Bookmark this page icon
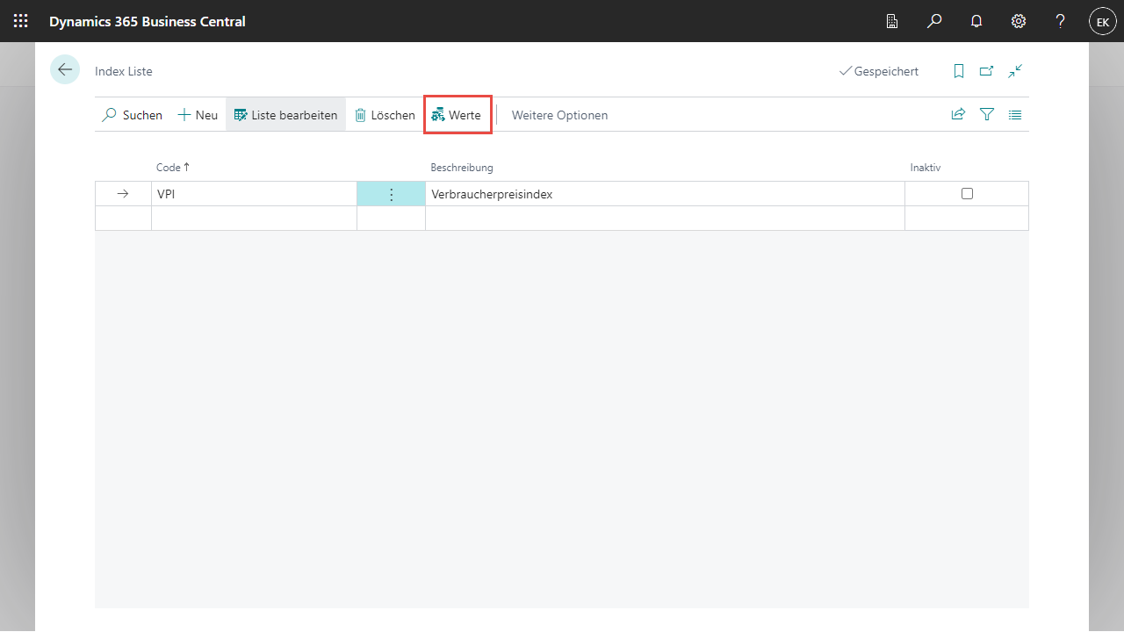The height and width of the screenshot is (632, 1124). pyautogui.click(x=959, y=71)
